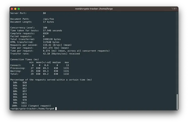Click the Percentage of the requests served line

tap(51, 80)
